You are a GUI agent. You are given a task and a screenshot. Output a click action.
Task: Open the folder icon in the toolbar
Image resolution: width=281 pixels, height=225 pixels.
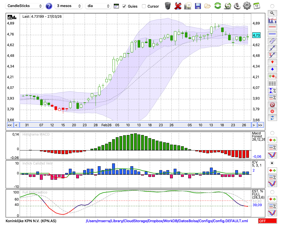[x=208, y=6]
